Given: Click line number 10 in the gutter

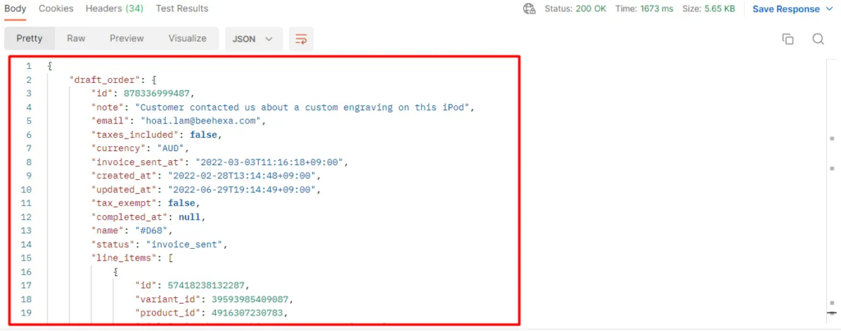Looking at the screenshot, I should pos(26,190).
